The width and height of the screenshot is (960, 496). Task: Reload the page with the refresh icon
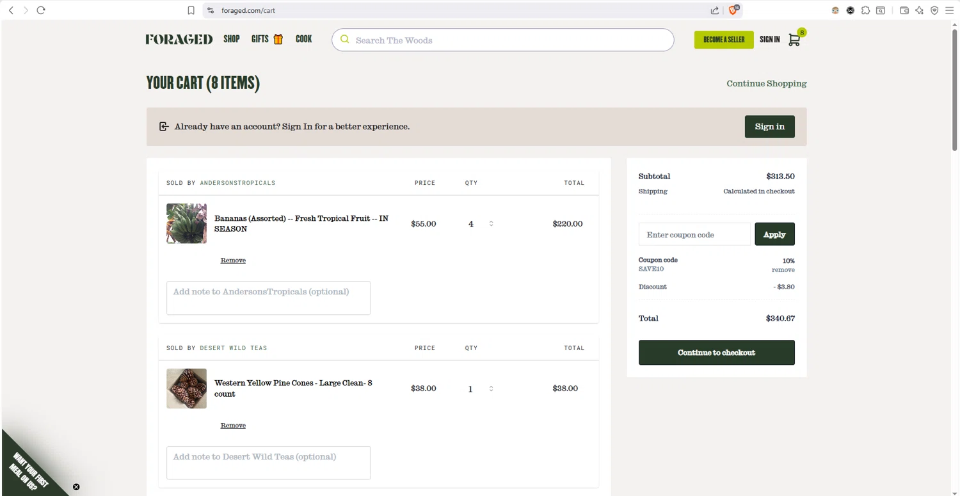(x=41, y=10)
